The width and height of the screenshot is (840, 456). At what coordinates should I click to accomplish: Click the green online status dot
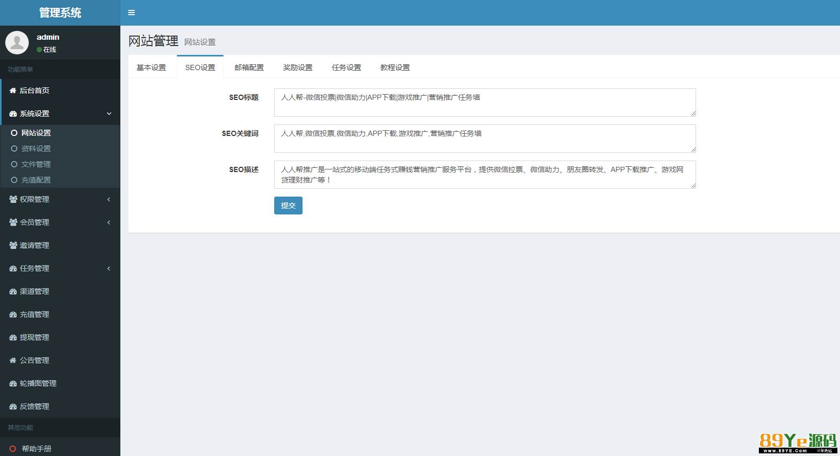(39, 50)
